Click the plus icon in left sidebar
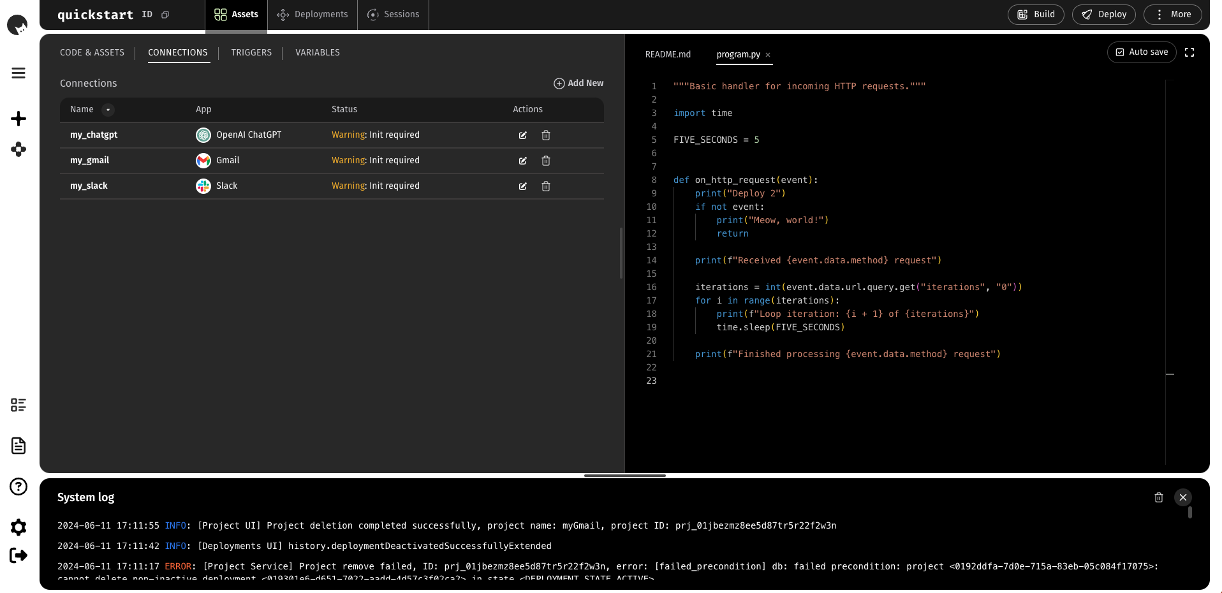Screen dimensions: 1222x593 pyautogui.click(x=18, y=119)
